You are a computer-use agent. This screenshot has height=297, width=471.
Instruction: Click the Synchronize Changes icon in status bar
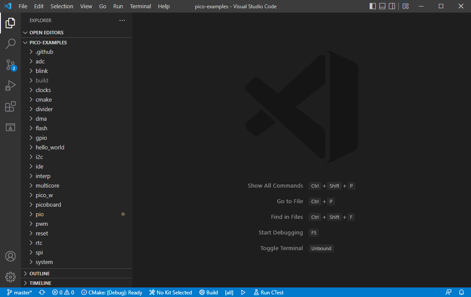click(42, 293)
